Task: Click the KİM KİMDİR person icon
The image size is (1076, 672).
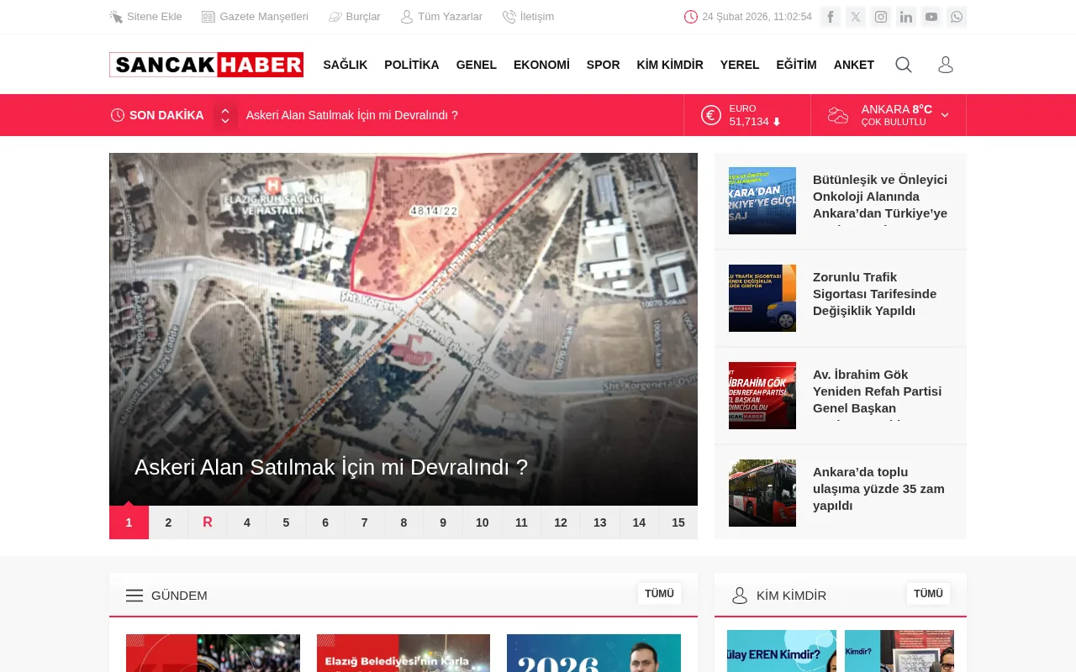Action: [x=740, y=596]
